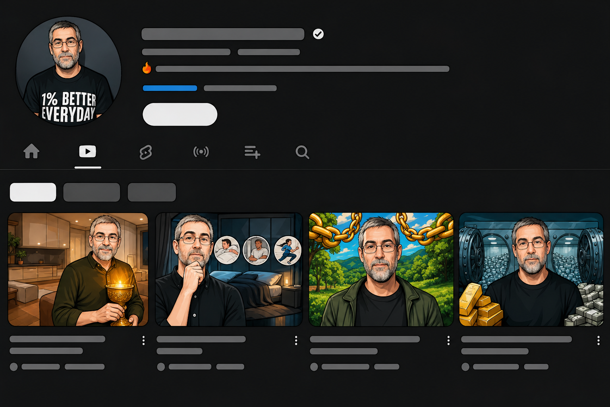Click the small avatar under bedroom video

click(x=161, y=367)
